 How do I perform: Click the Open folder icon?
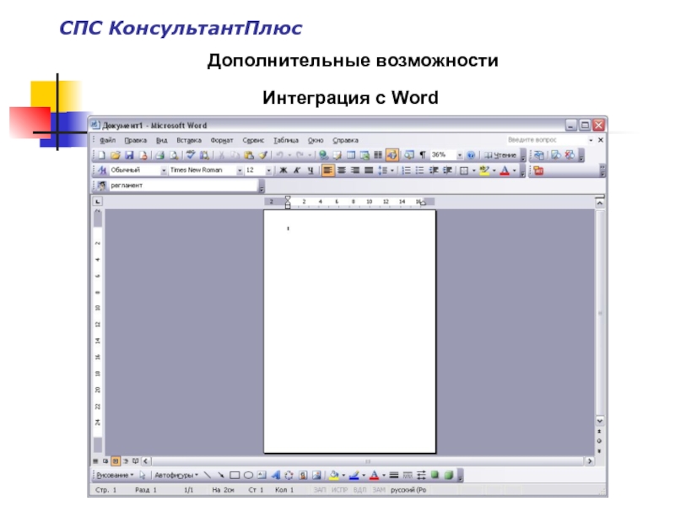click(x=116, y=155)
